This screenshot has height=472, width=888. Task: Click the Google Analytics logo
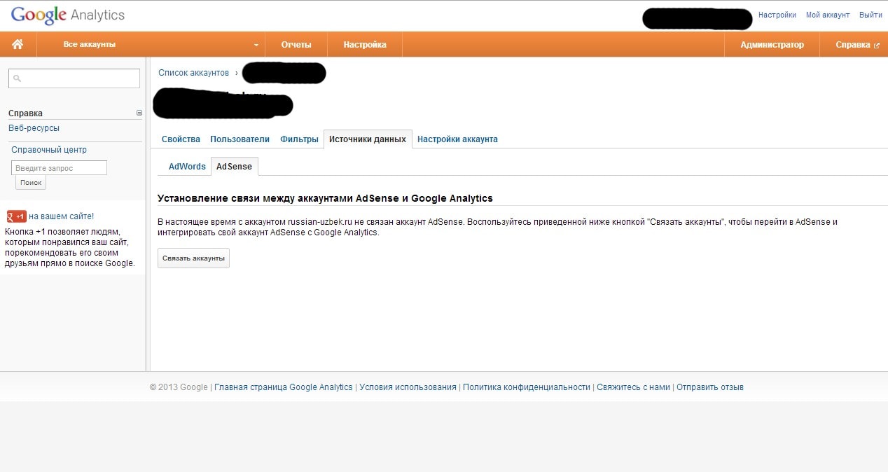68,15
